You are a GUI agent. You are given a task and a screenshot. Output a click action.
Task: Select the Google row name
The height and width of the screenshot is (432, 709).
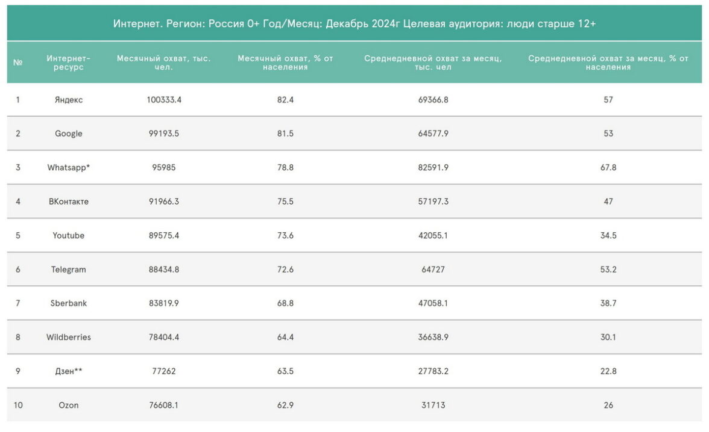pyautogui.click(x=69, y=134)
